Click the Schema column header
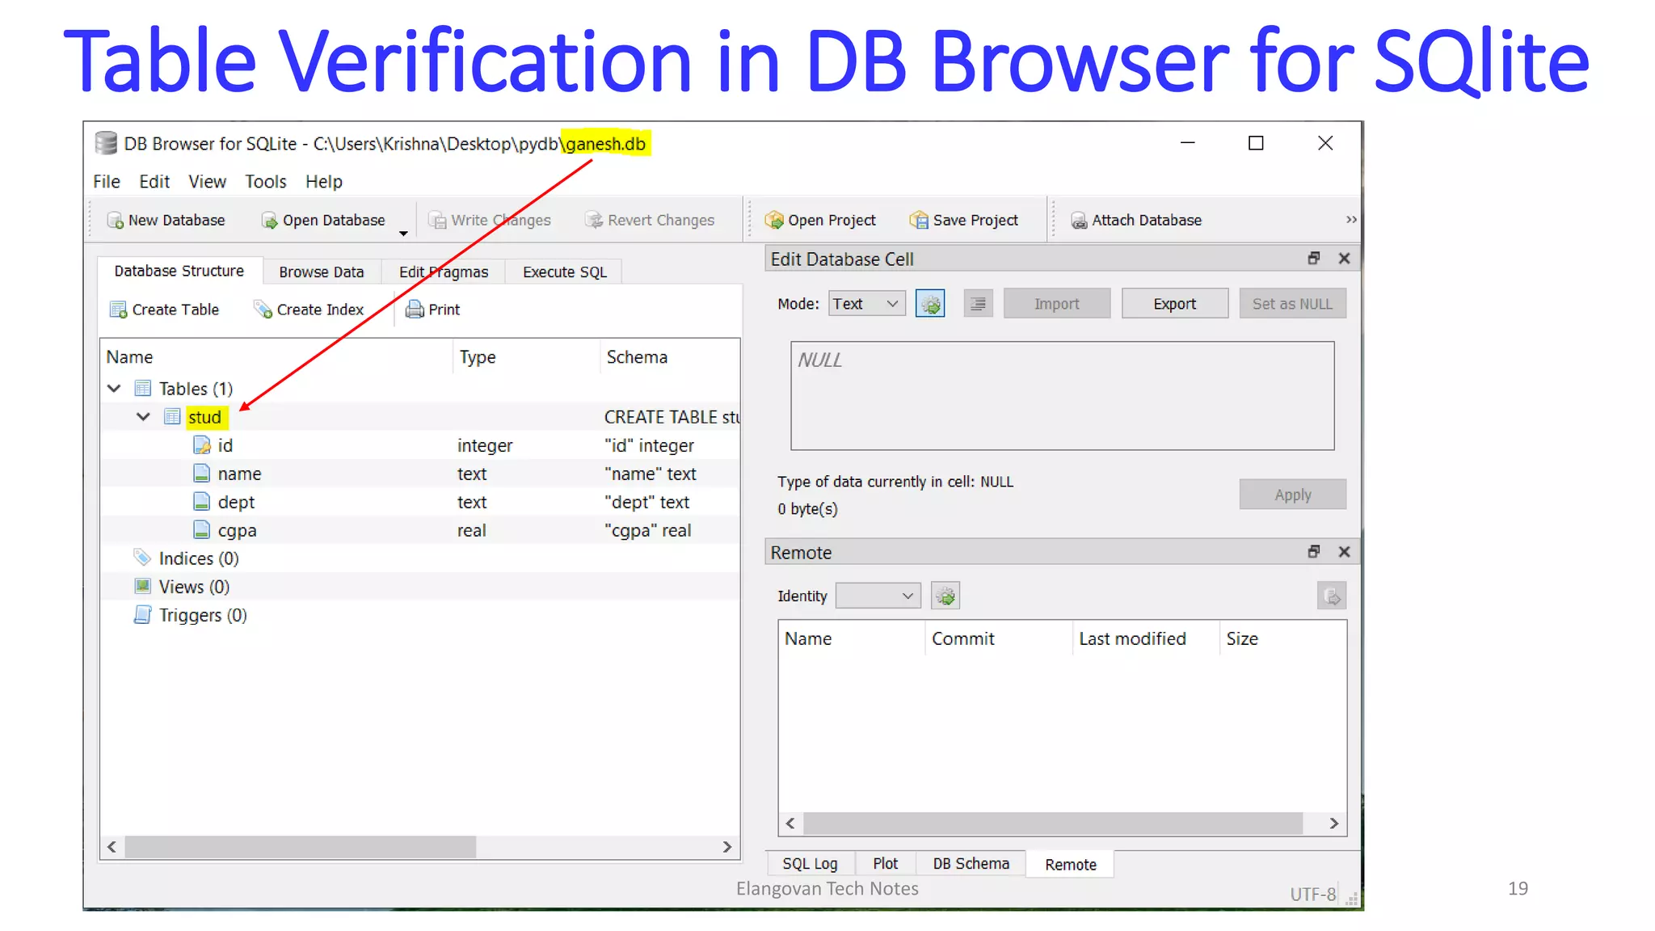1655x931 pixels. 670,357
